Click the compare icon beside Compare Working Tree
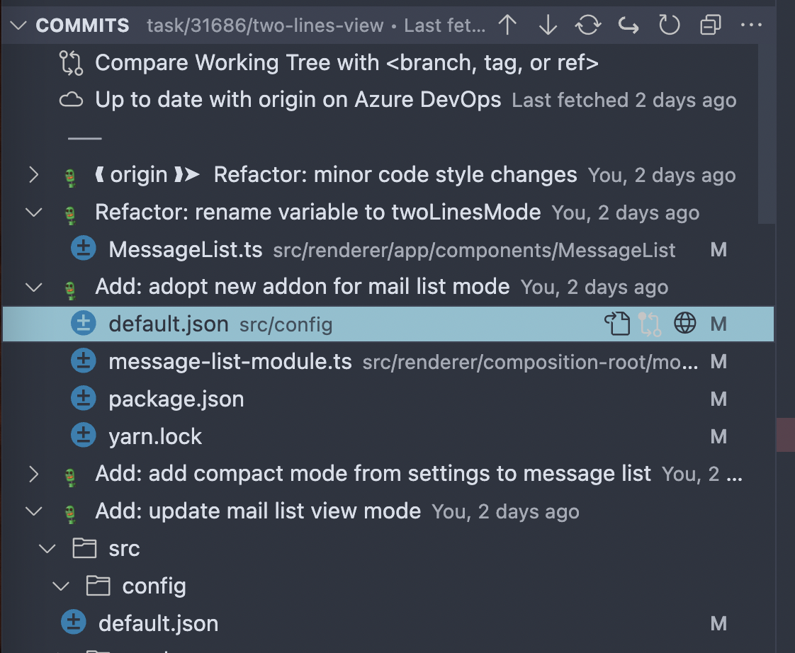This screenshot has width=795, height=653. pyautogui.click(x=71, y=63)
